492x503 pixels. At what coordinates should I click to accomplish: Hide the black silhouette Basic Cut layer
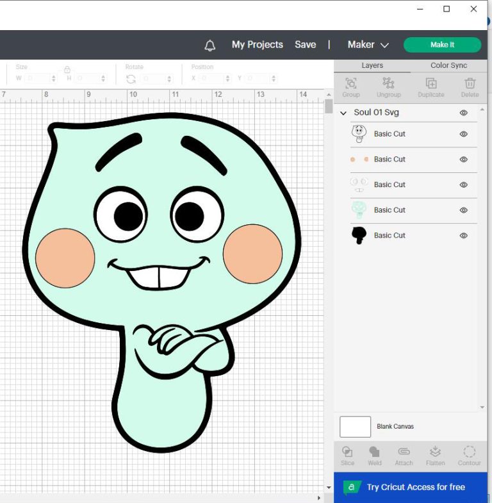[464, 236]
